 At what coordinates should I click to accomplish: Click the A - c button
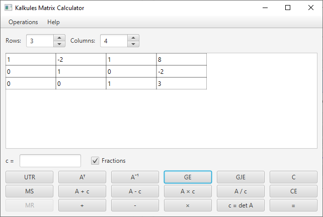135,191
